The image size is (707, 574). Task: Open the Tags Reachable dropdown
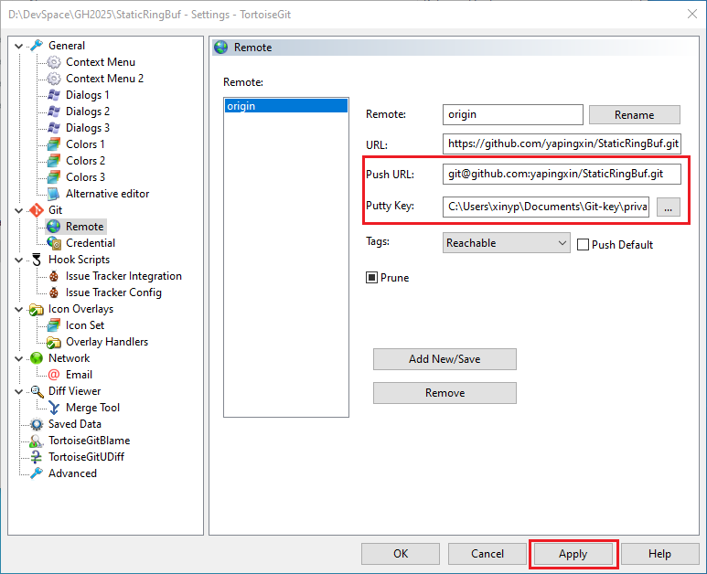[x=507, y=243]
